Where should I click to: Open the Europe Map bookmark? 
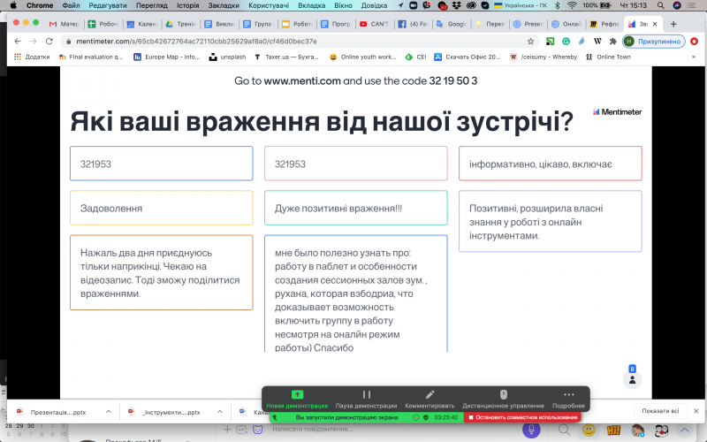166,57
